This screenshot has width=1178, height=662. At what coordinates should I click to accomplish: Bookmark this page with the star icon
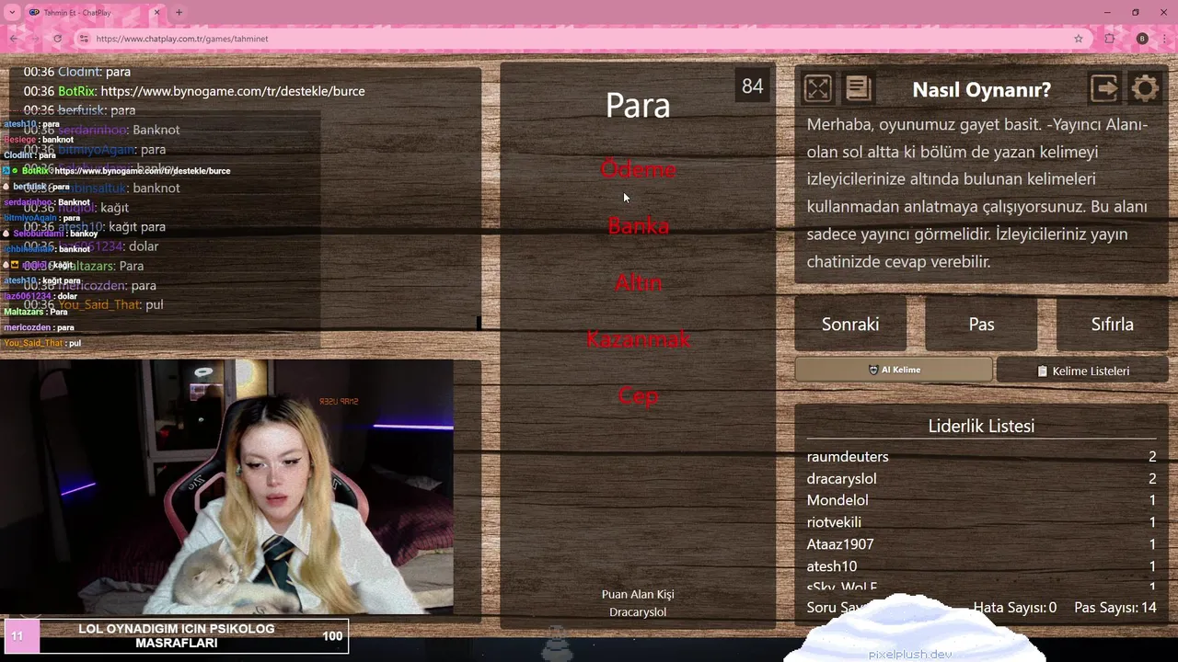[x=1078, y=39]
